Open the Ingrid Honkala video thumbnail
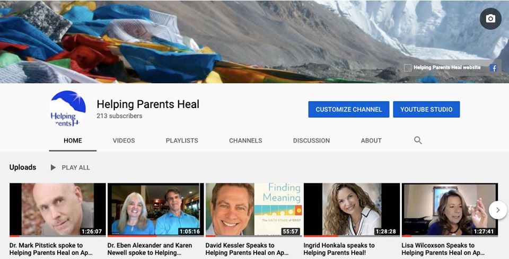Screen dimensions: 509x259 click(352, 210)
